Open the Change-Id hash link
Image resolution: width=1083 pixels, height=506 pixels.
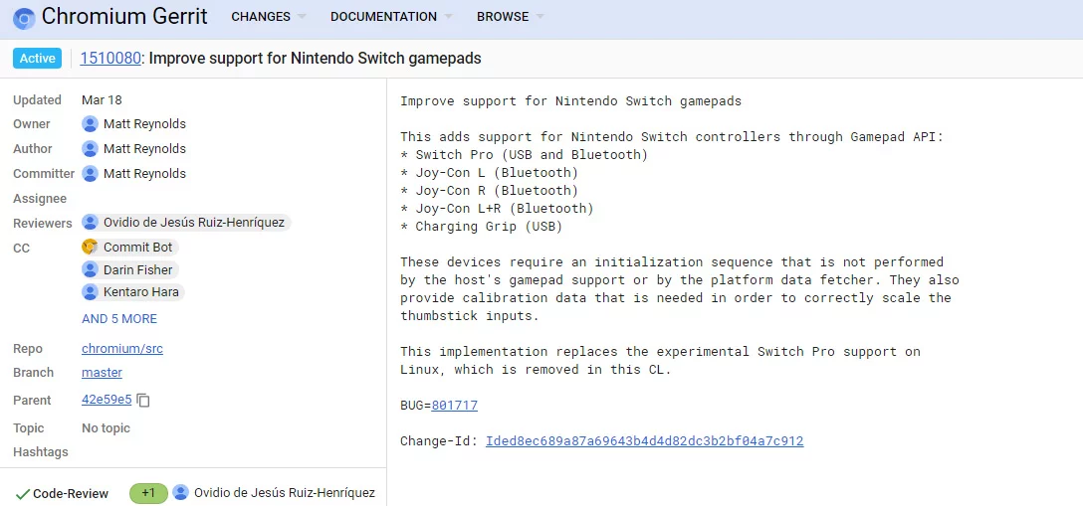pos(644,441)
